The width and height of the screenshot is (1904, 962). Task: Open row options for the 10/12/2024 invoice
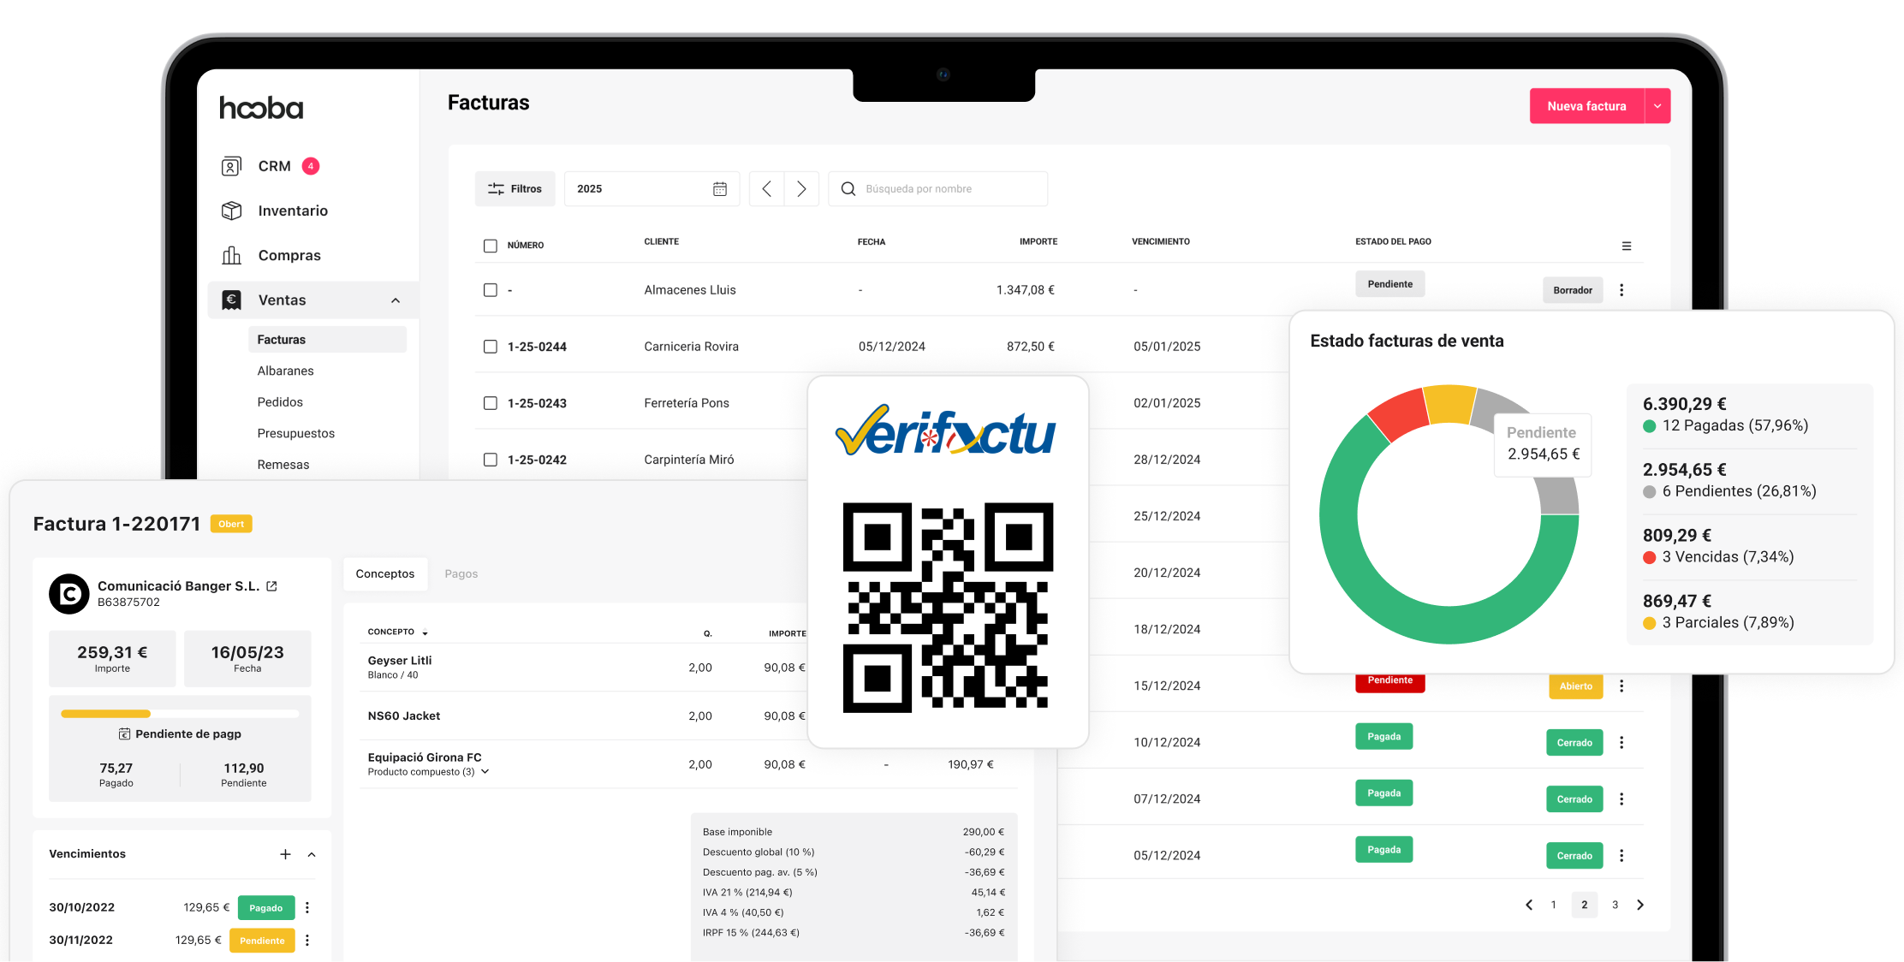[x=1621, y=743]
